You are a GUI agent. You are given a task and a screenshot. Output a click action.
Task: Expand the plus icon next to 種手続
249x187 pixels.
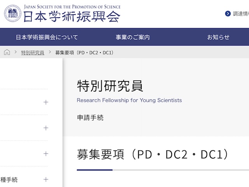point(46,179)
